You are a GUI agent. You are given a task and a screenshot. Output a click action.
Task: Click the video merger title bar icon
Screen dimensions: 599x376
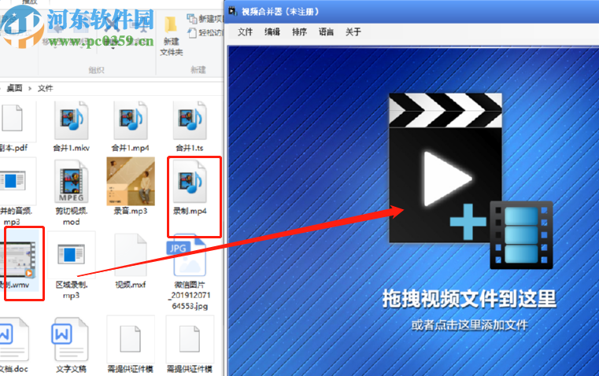tap(232, 12)
